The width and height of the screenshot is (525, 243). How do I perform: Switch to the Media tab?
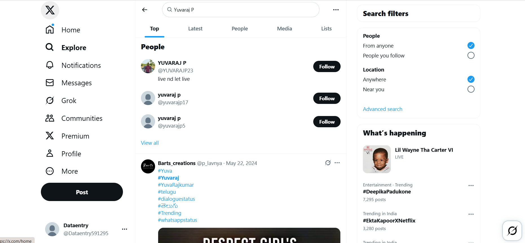click(284, 29)
